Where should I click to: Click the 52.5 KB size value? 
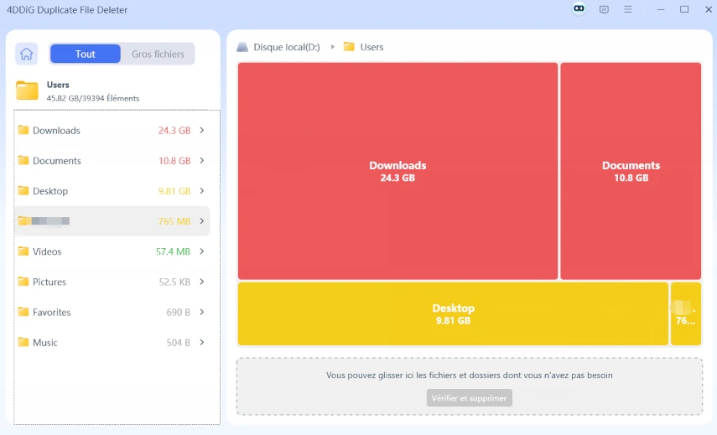[x=174, y=282]
